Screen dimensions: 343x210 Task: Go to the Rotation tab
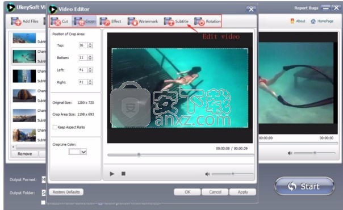pyautogui.click(x=207, y=21)
